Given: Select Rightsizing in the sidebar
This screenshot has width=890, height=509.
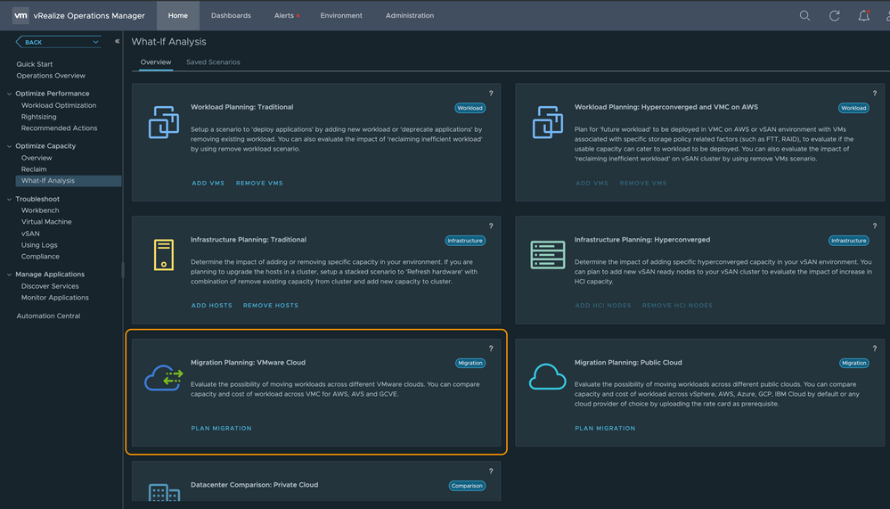Looking at the screenshot, I should coord(39,117).
